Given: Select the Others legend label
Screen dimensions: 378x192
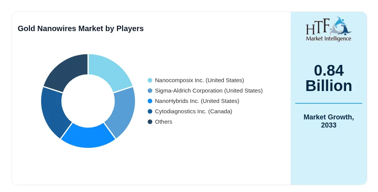Looking at the screenshot, I should (163, 122).
